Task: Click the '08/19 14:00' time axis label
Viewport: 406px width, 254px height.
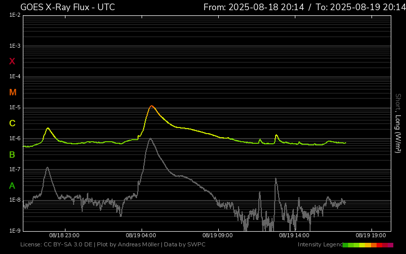Action: [294, 236]
